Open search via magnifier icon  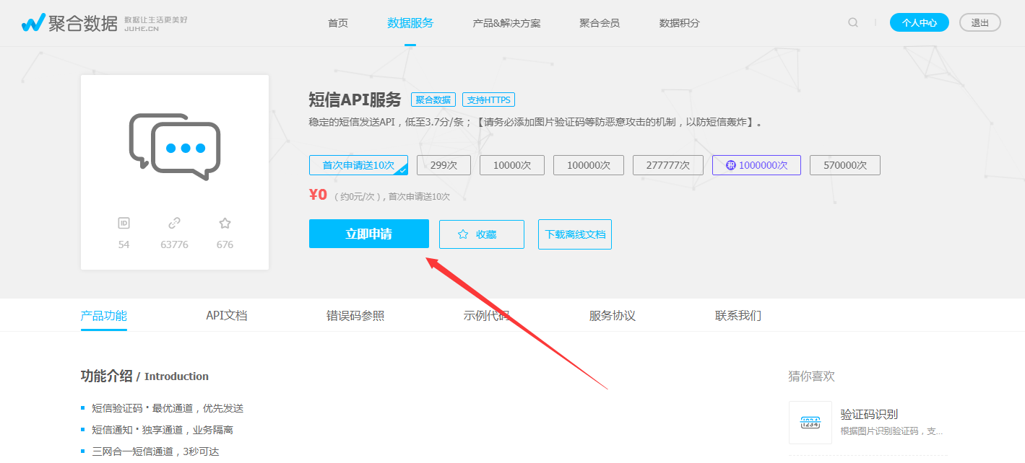coord(853,22)
